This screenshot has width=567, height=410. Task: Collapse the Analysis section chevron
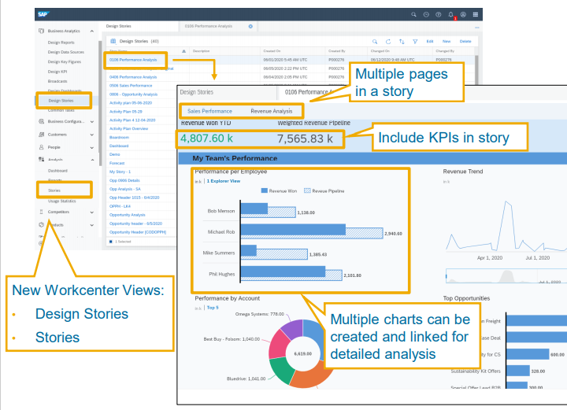point(93,160)
